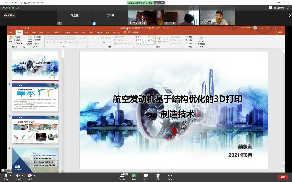Open the 选项 dropdown at top
The width and height of the screenshot is (292, 182).
(x=159, y=3)
